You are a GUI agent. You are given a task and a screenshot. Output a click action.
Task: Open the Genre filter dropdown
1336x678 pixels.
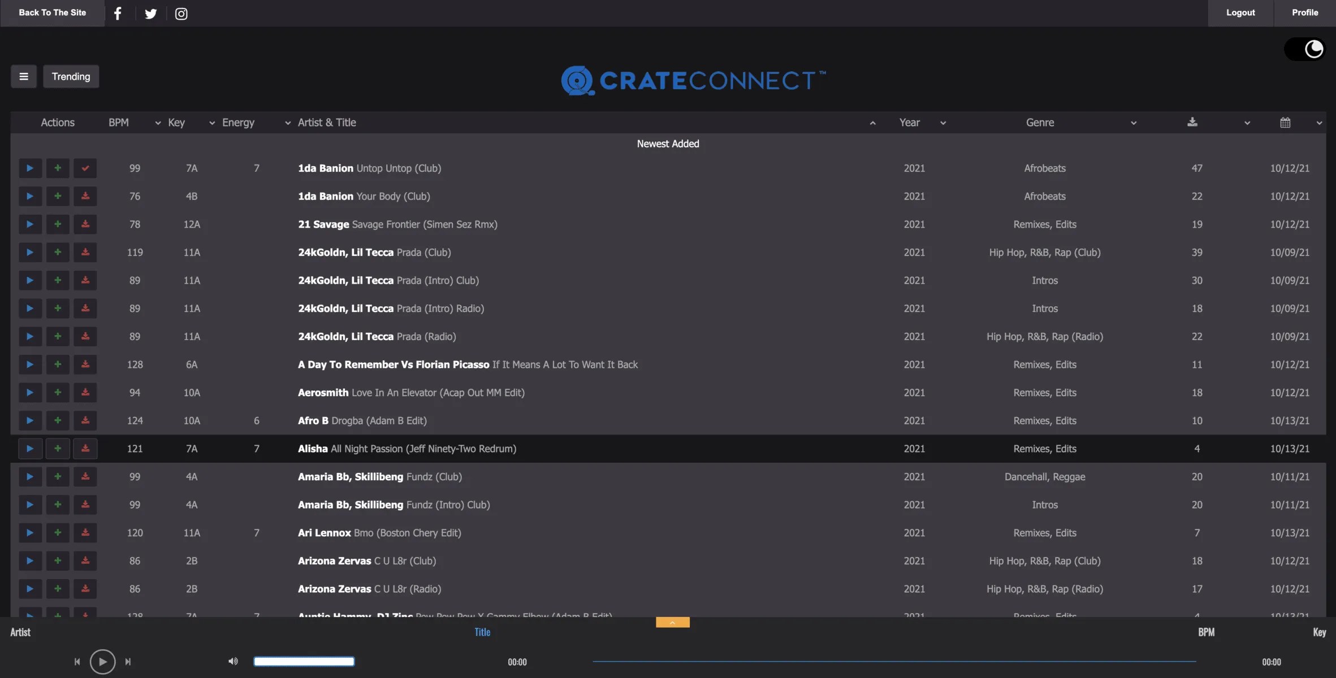click(x=1134, y=122)
